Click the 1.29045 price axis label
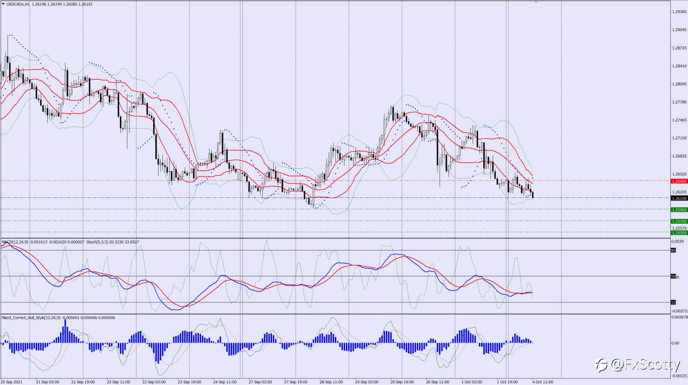688x385 pixels. point(679,30)
